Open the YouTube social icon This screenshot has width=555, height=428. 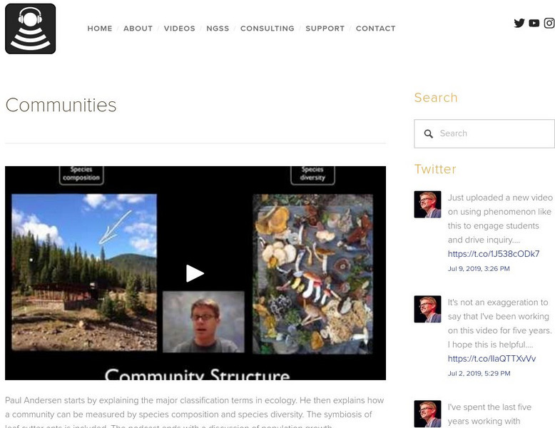point(534,23)
